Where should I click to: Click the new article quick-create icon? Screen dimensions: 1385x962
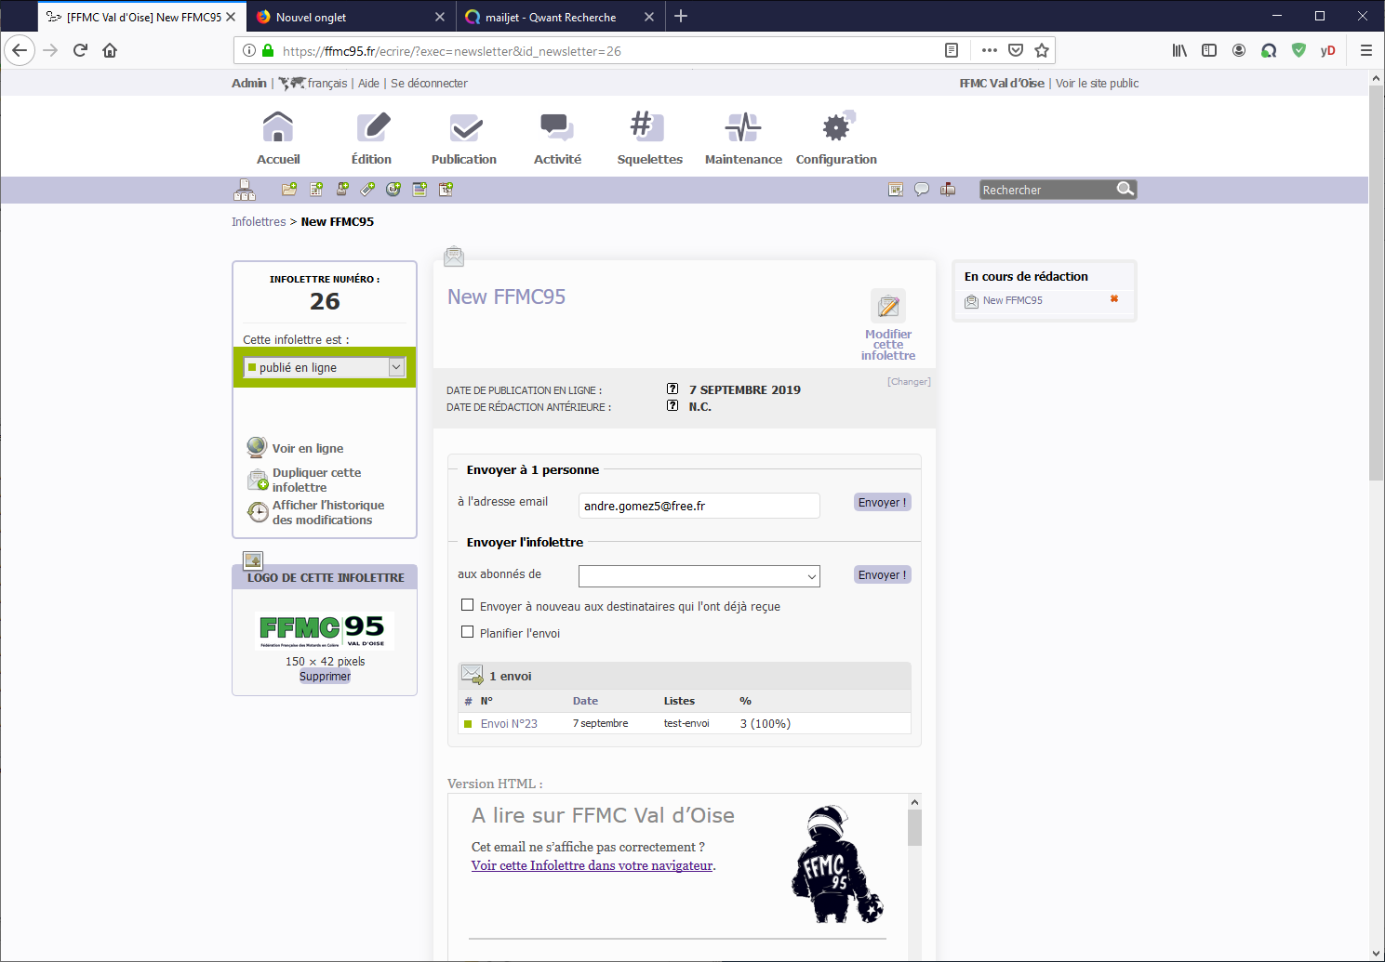[x=316, y=190]
